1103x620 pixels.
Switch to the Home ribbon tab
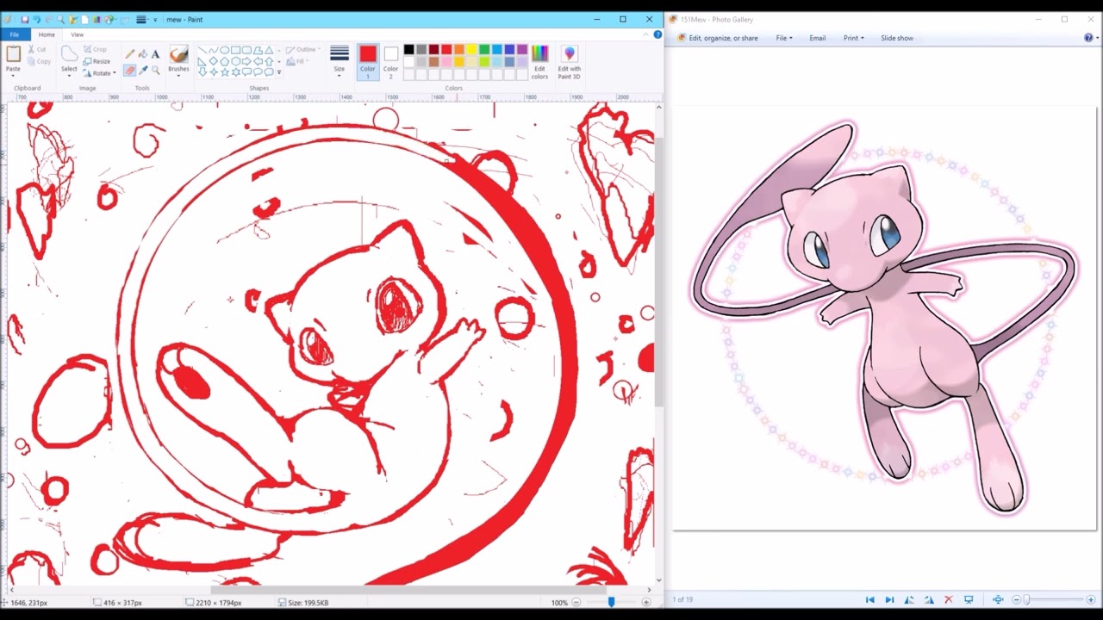[x=47, y=34]
